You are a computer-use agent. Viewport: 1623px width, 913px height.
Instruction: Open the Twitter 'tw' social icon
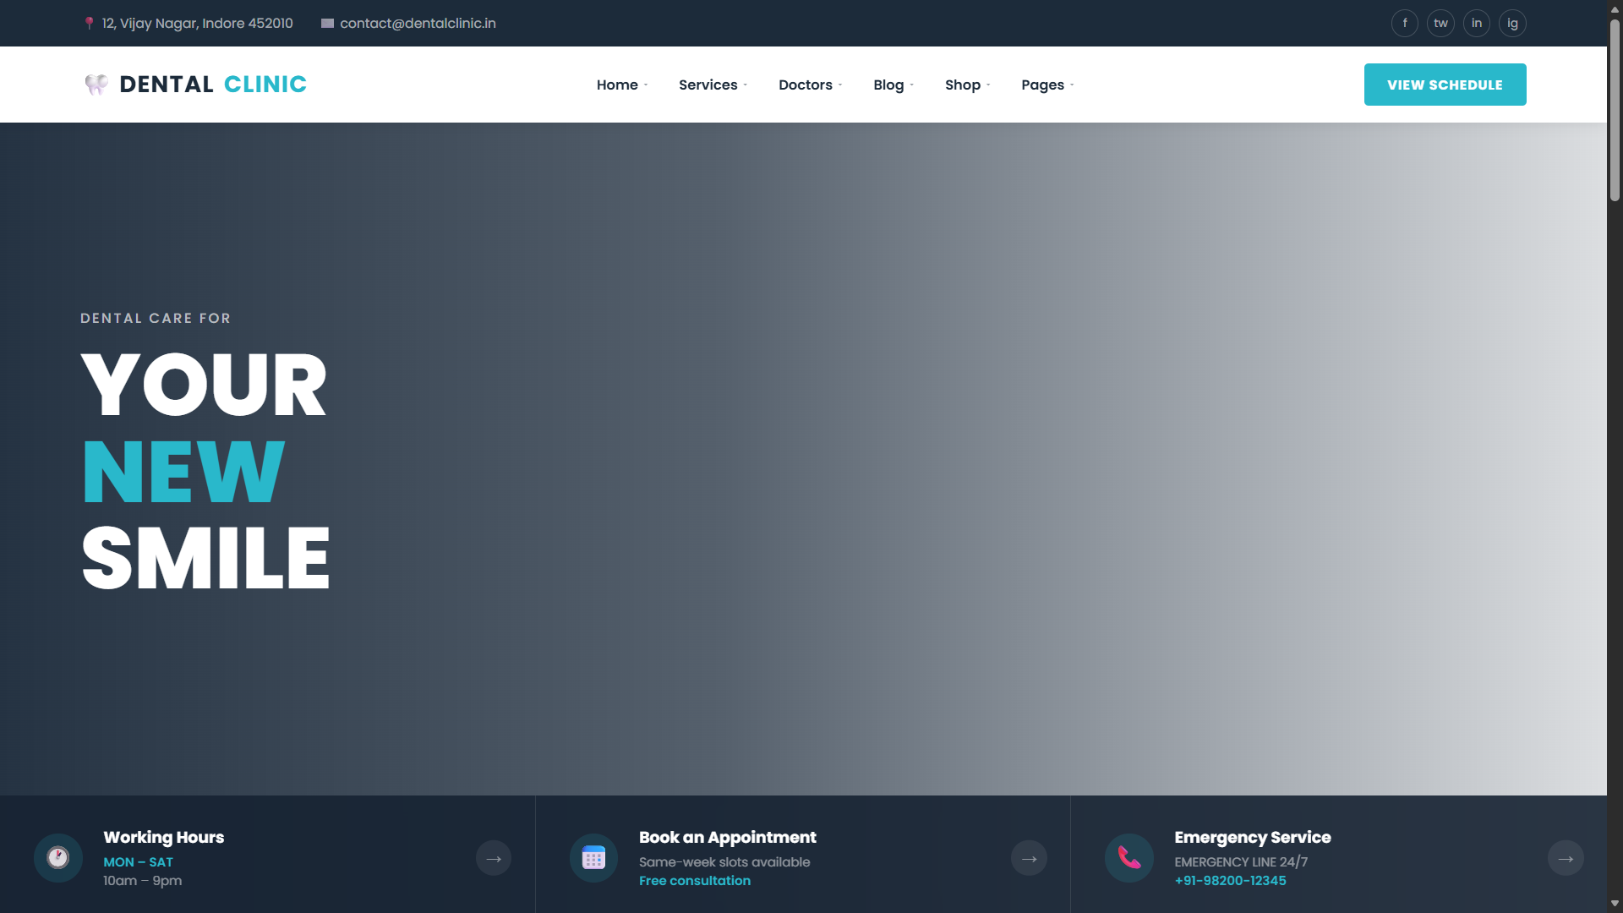pos(1440,23)
